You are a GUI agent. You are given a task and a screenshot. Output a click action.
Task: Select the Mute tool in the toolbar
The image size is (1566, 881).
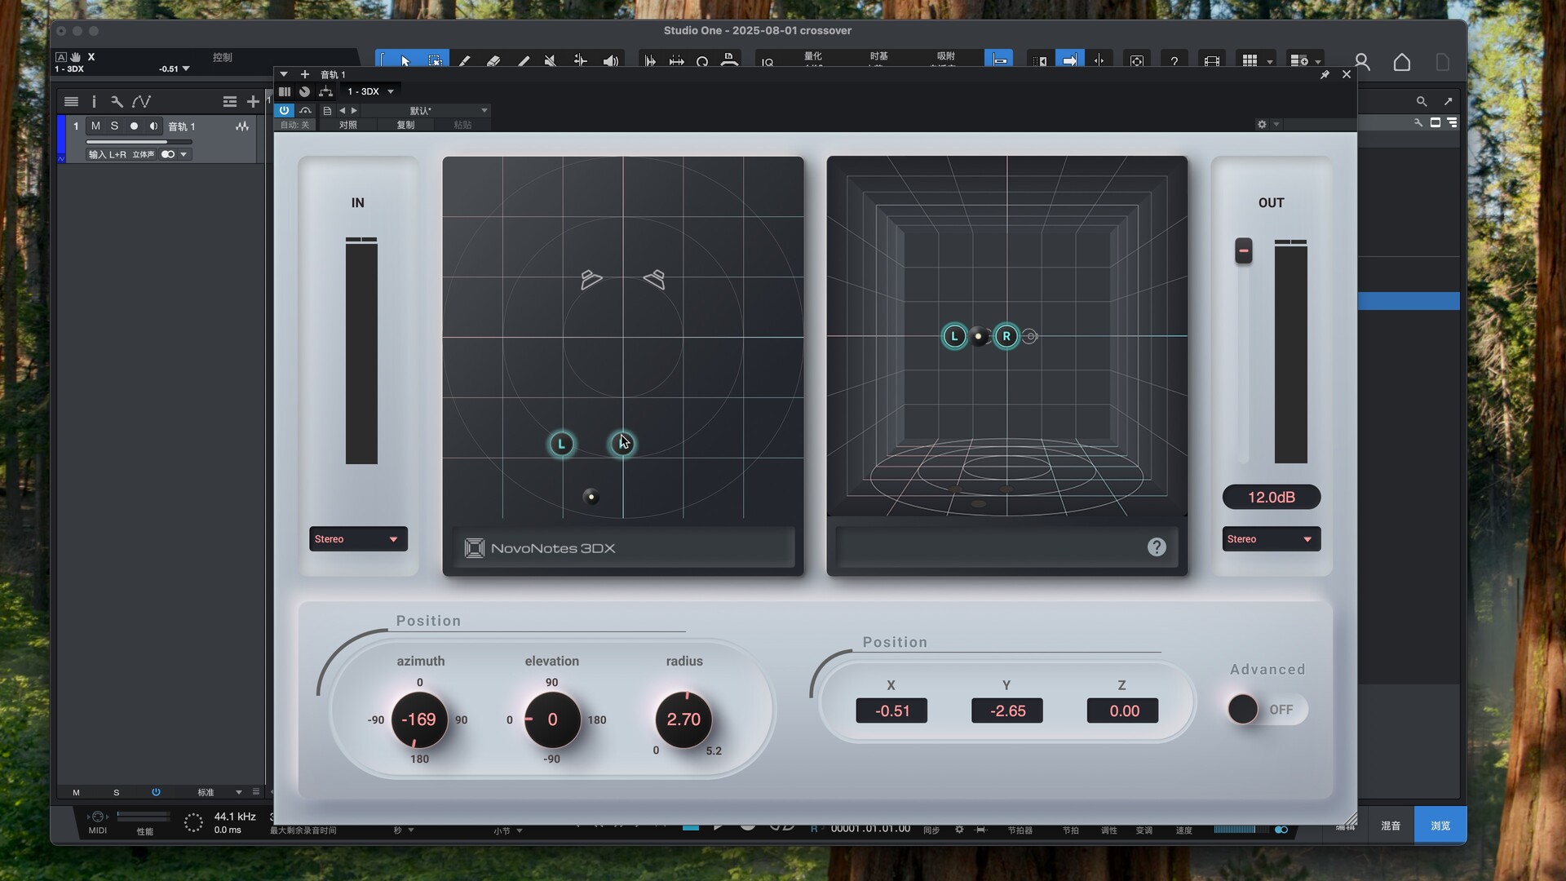(551, 61)
